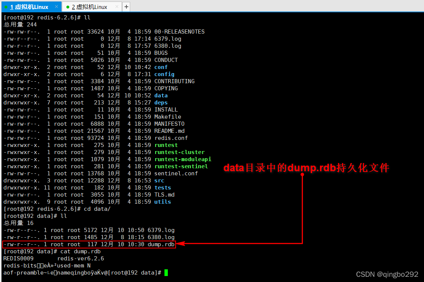Click the green terminal cursor block
The image size is (424, 282).
166,273
